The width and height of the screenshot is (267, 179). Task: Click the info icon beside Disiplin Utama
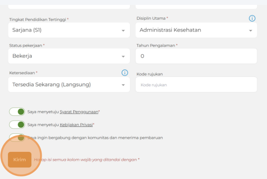point(252,18)
